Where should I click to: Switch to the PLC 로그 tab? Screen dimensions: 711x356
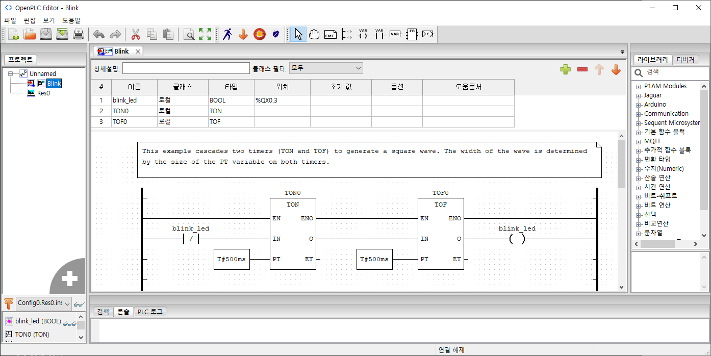pyautogui.click(x=150, y=312)
